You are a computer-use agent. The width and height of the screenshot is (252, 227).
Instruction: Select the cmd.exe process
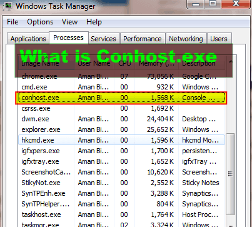coord(121,87)
